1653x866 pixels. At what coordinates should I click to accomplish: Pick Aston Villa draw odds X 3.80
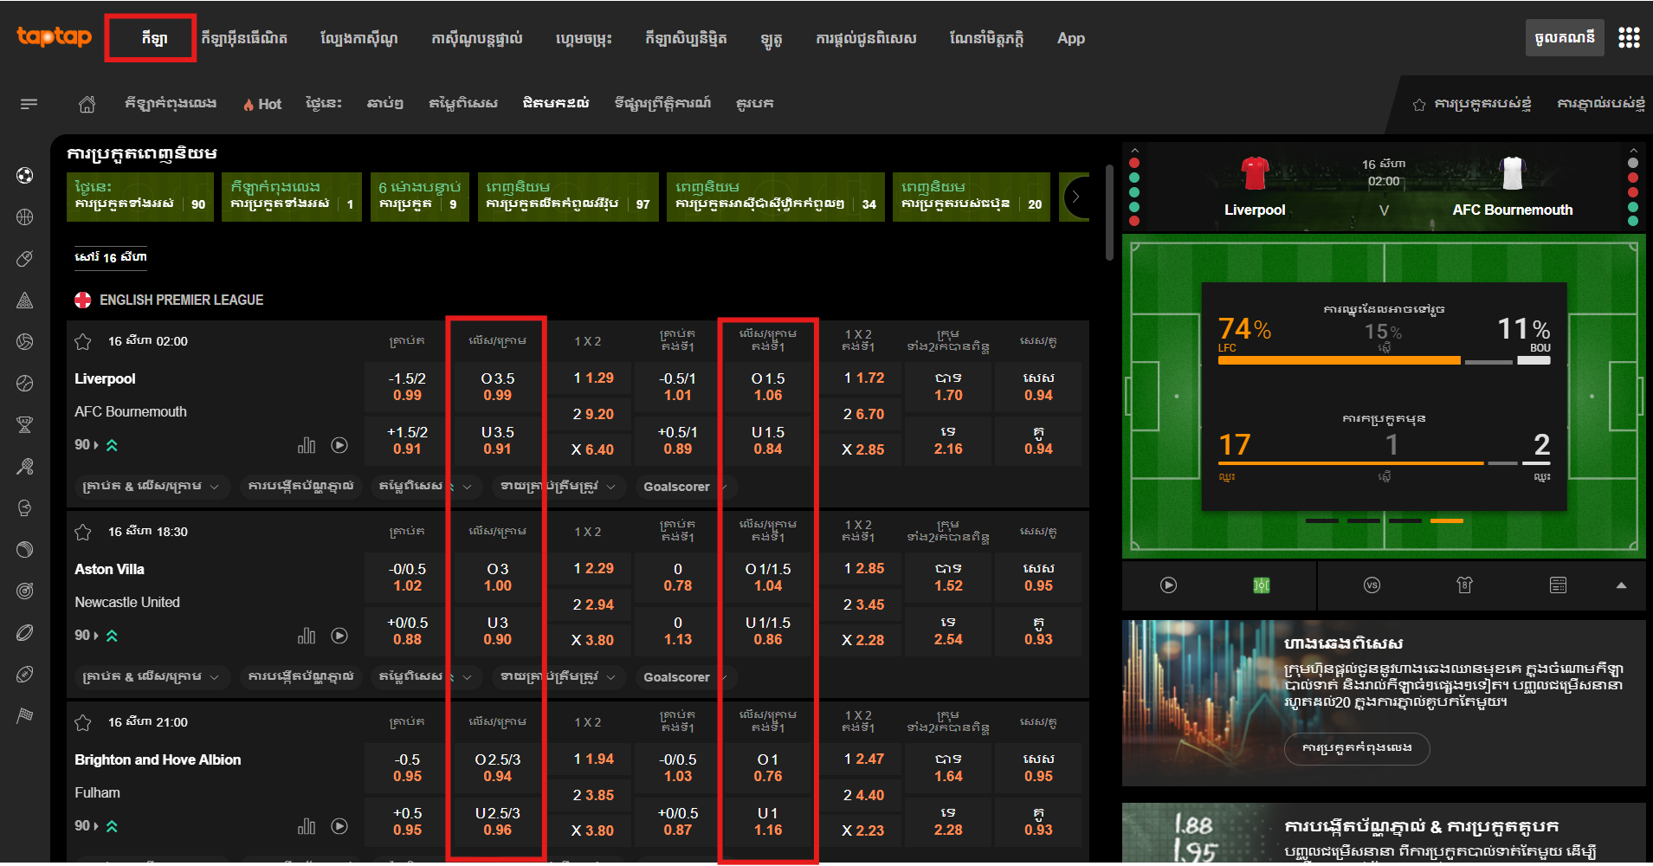[x=593, y=641]
